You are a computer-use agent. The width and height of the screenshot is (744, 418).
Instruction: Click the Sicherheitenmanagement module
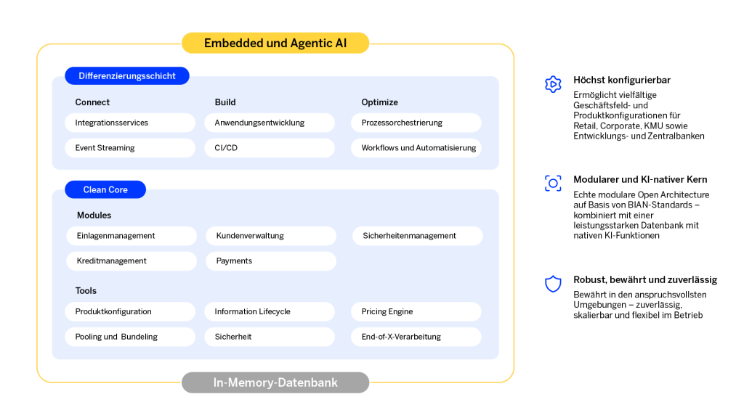coord(418,236)
